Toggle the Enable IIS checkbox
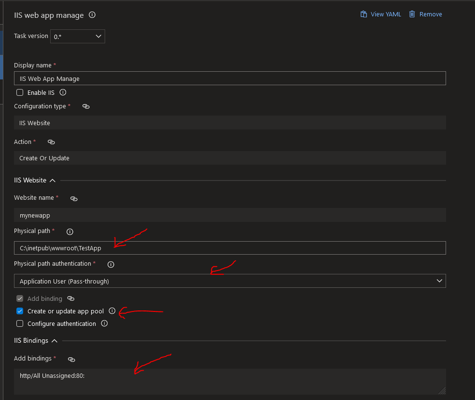This screenshot has height=400, width=475. click(x=20, y=92)
